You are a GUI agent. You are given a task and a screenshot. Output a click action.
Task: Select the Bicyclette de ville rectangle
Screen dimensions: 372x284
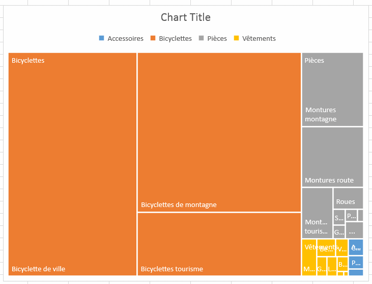point(72,163)
